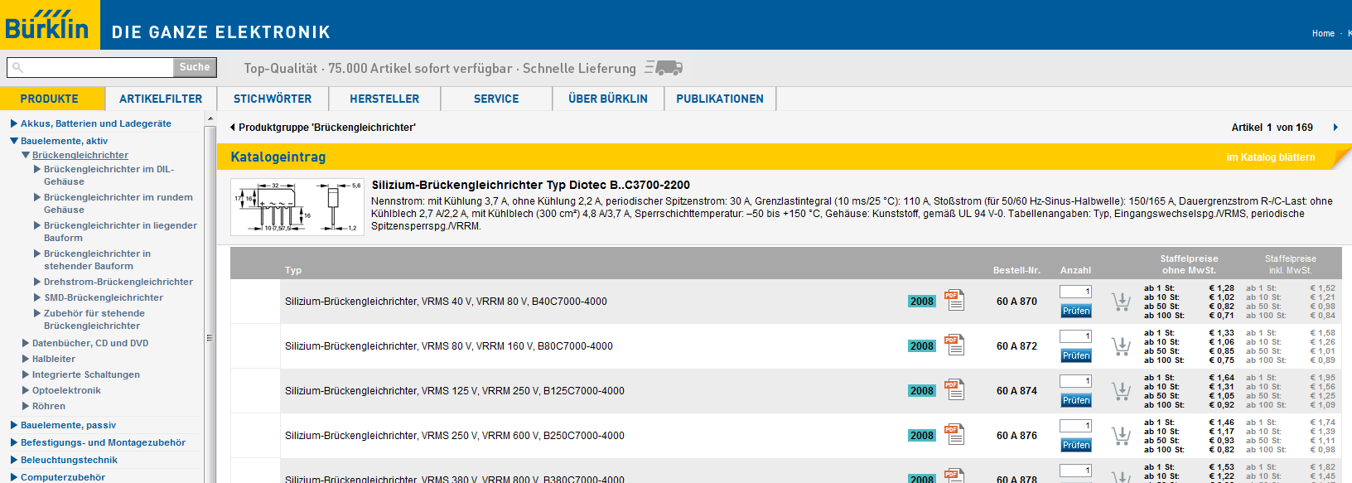Click the Suche button
1352x483 pixels.
point(195,67)
